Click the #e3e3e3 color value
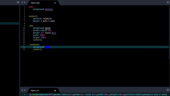Image resolution: width=170 pixels, height=96 pixels. pyautogui.click(x=49, y=9)
